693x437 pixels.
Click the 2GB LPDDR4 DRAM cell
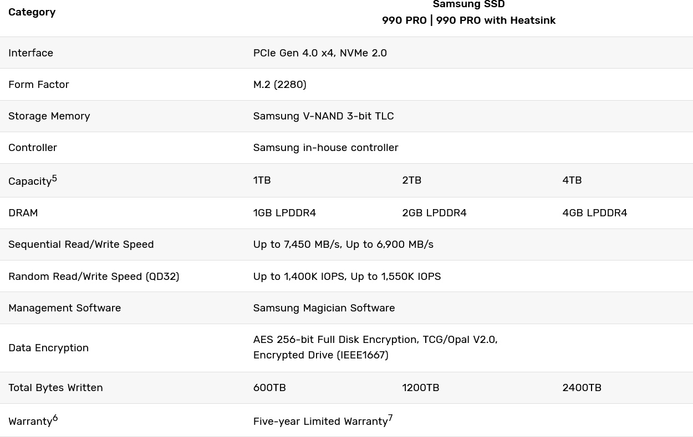pos(434,213)
